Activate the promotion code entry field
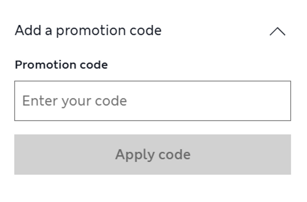307x202 pixels. pyautogui.click(x=152, y=101)
